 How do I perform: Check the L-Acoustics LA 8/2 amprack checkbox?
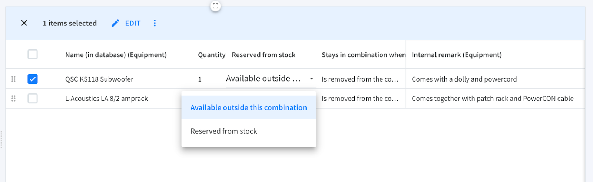point(33,99)
